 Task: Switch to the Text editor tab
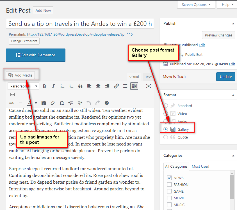click(148, 77)
